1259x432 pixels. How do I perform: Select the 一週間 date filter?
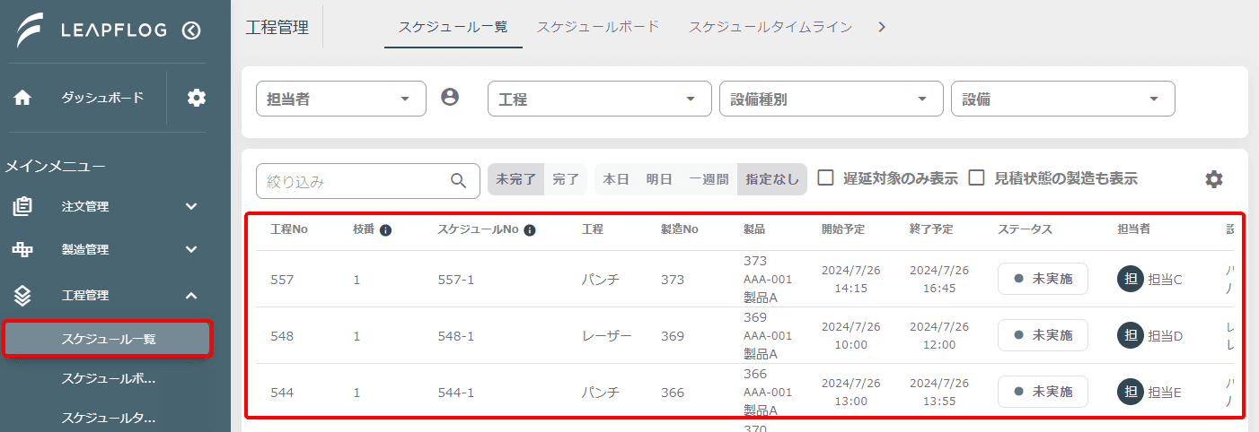[709, 179]
